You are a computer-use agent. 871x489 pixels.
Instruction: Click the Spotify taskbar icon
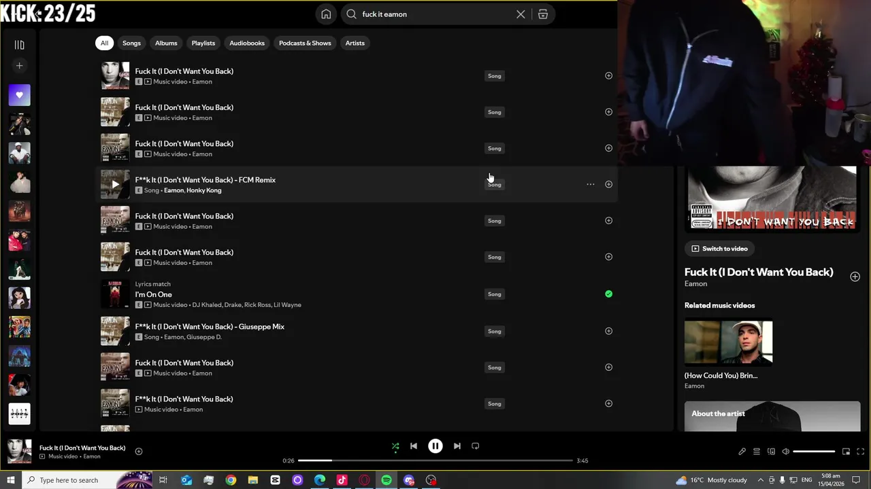point(387,480)
